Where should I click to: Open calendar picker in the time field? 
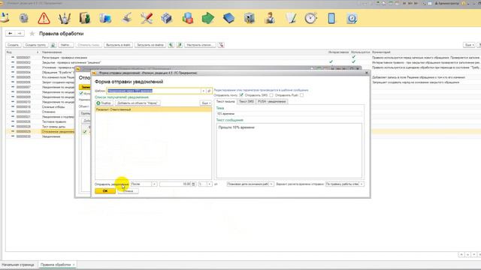[x=193, y=184]
